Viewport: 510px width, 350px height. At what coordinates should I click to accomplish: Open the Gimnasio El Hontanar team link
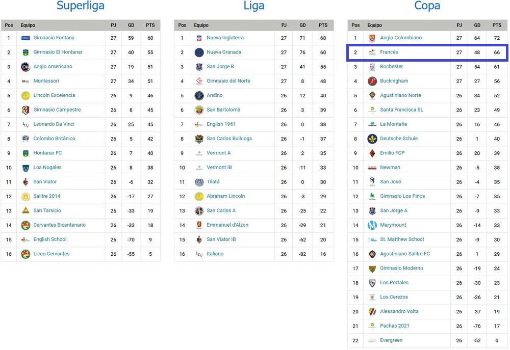[58, 52]
